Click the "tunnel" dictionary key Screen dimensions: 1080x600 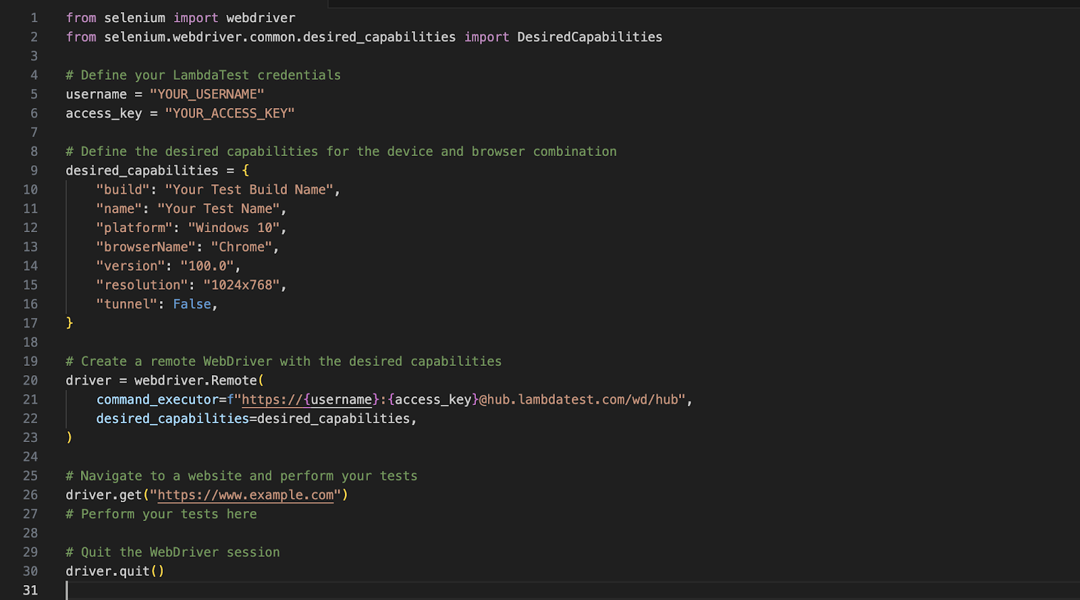coord(127,304)
